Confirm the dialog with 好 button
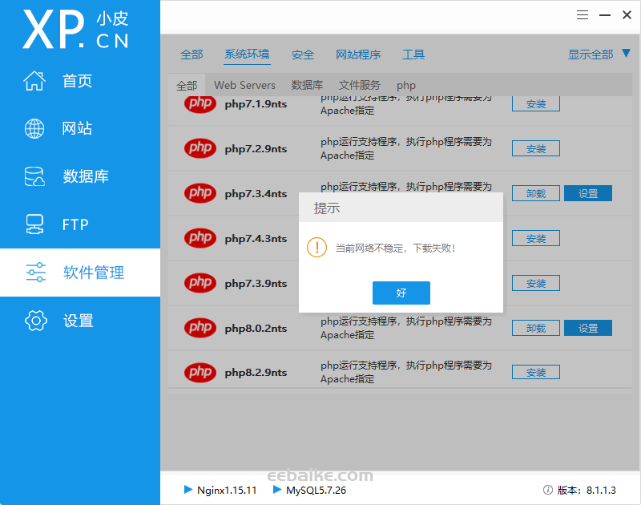 click(x=401, y=293)
